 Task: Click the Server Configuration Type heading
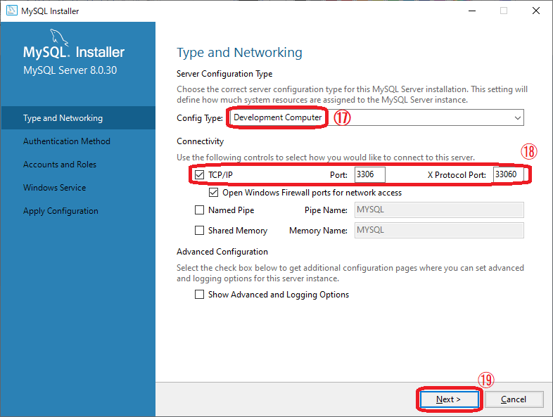(x=224, y=74)
